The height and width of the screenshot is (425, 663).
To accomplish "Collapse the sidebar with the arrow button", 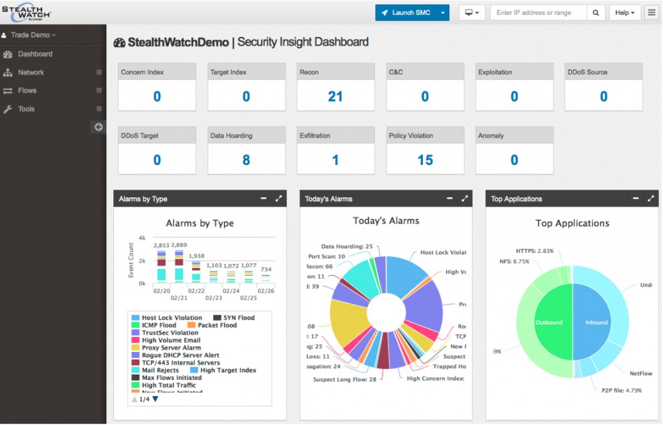I will [98, 127].
